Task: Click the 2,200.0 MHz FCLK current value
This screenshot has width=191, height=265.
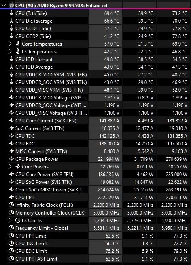Action: [x=106, y=205]
